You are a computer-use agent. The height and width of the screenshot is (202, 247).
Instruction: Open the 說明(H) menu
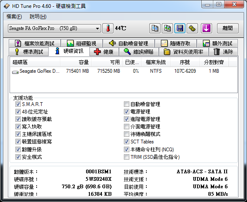[38, 17]
